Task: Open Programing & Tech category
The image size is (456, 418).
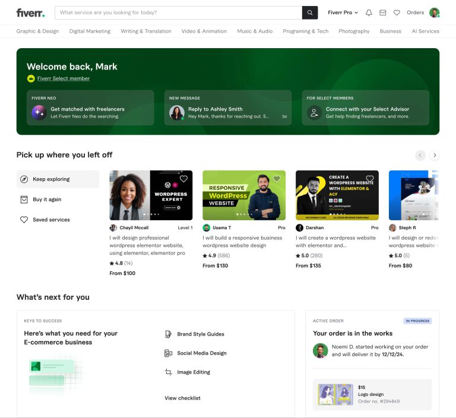Action: (x=305, y=31)
